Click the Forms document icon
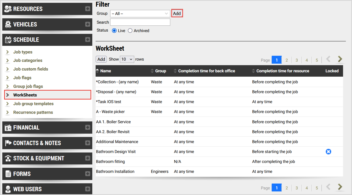352x195 pixels. tap(8, 174)
